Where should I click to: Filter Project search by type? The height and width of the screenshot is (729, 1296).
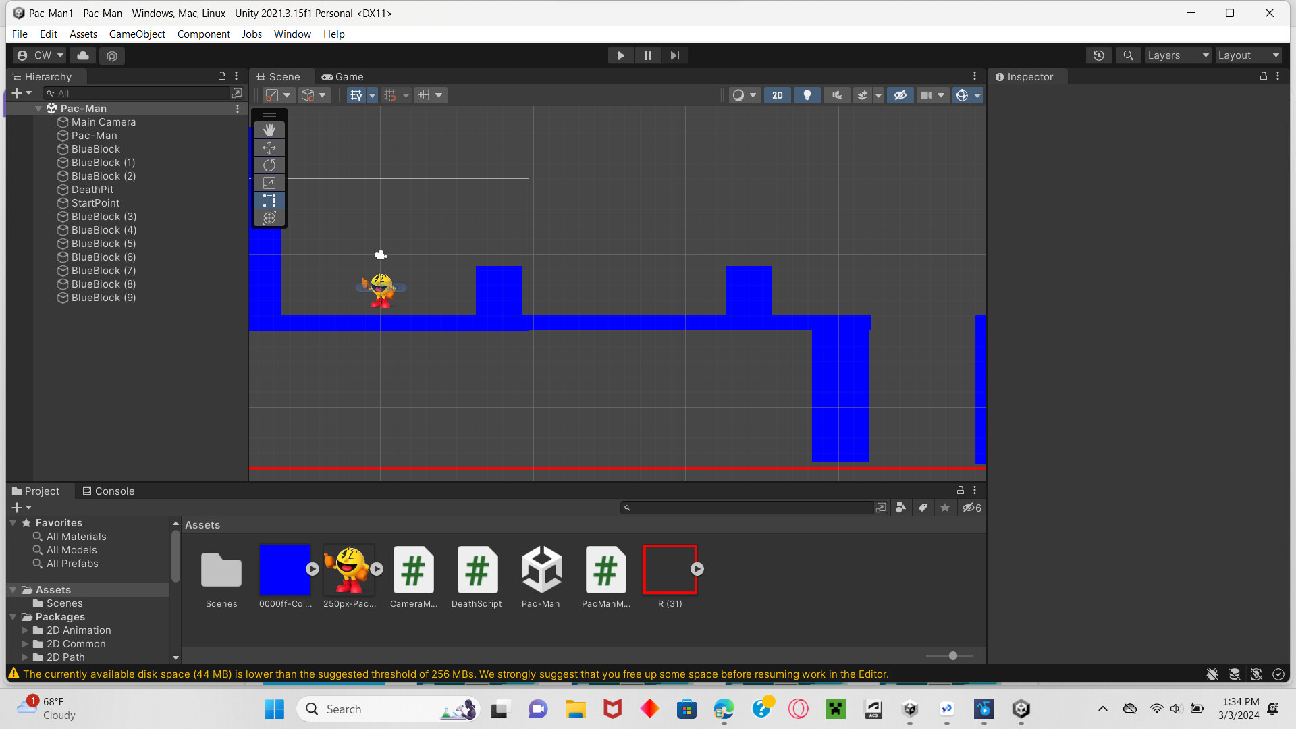tap(900, 508)
